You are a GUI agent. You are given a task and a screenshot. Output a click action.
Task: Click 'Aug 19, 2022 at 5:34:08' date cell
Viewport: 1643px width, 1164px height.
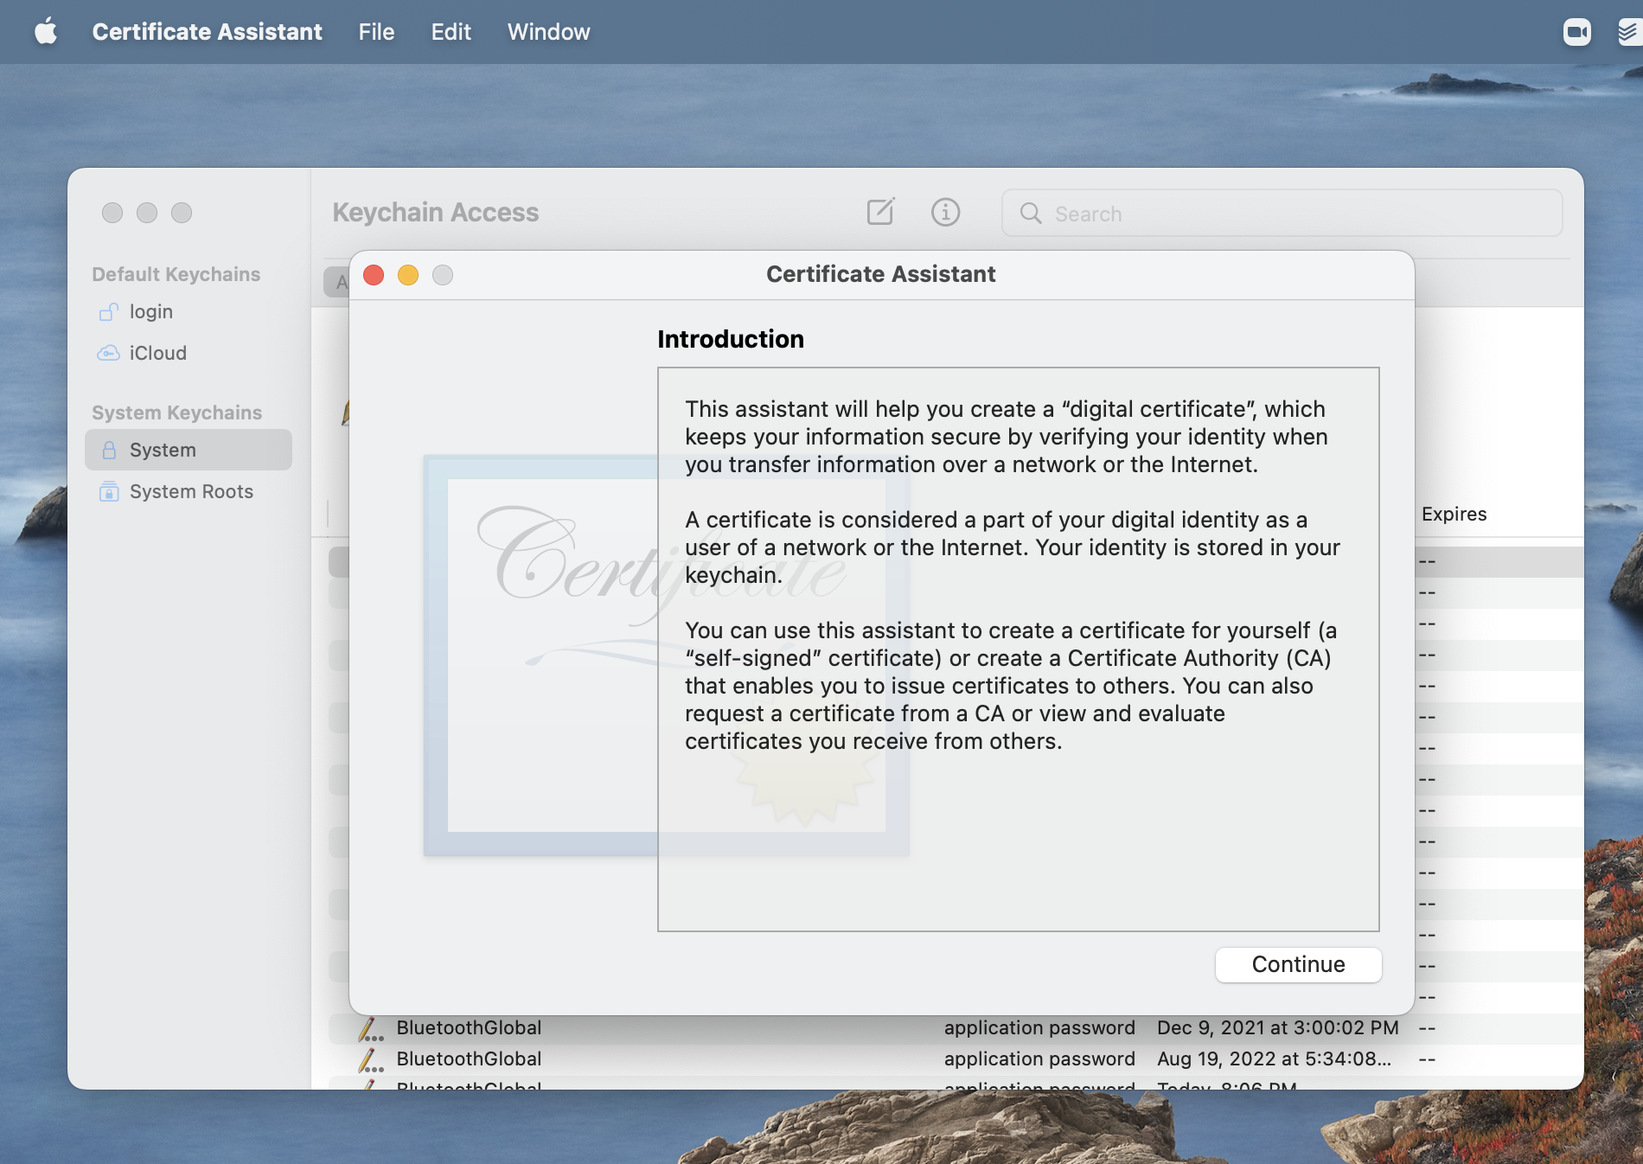point(1274,1058)
